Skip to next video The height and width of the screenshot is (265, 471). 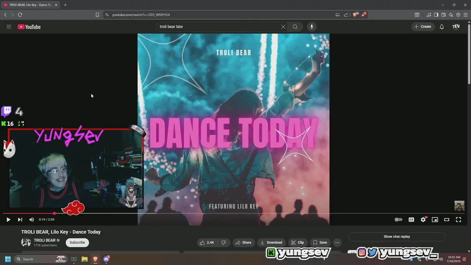(x=20, y=220)
